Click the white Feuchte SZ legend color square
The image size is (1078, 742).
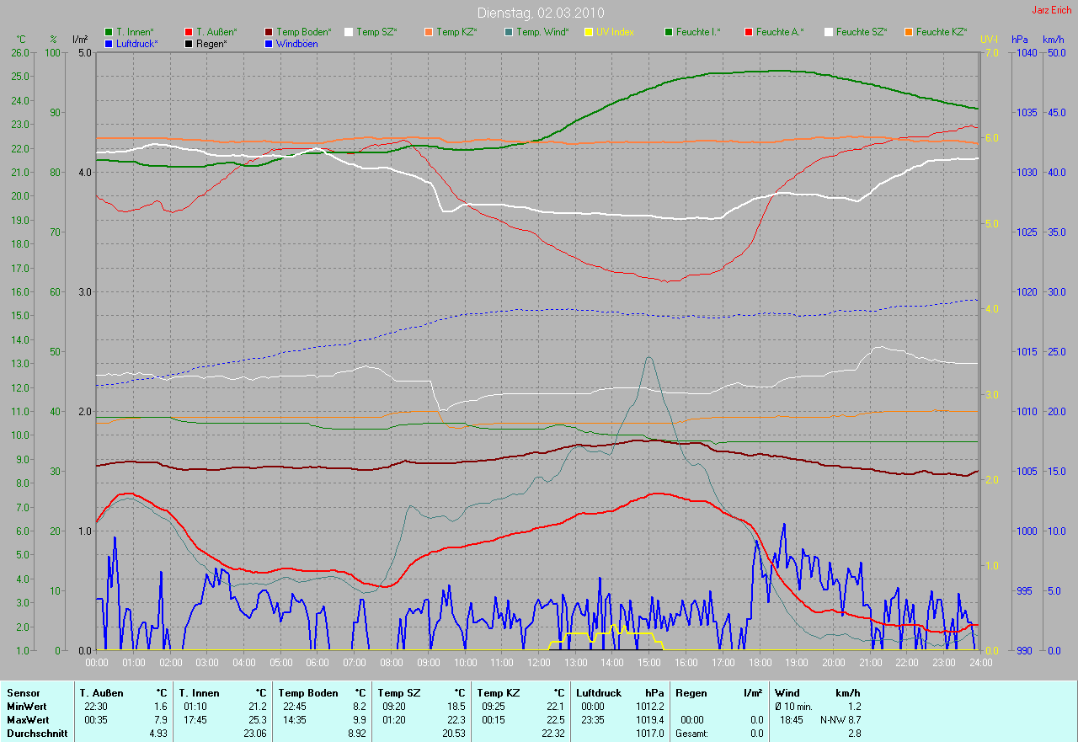point(829,32)
